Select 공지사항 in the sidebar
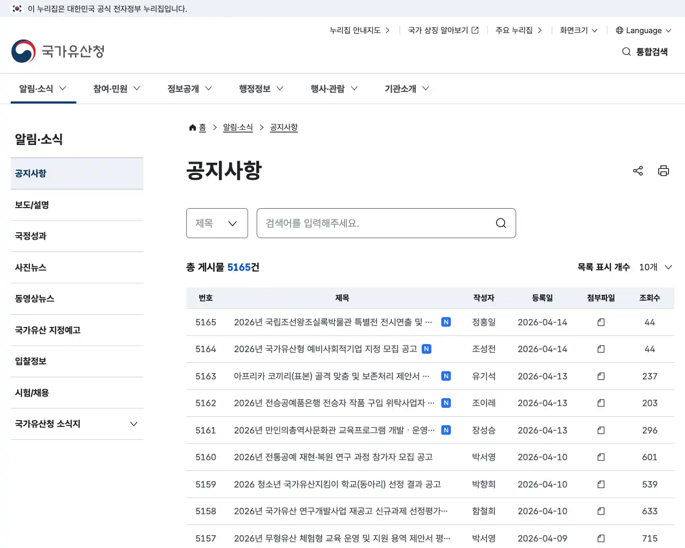Image resolution: width=685 pixels, height=548 pixels. (x=77, y=173)
